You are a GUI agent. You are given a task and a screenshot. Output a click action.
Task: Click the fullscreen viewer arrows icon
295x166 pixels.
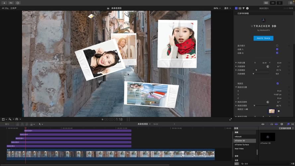coord(231,119)
